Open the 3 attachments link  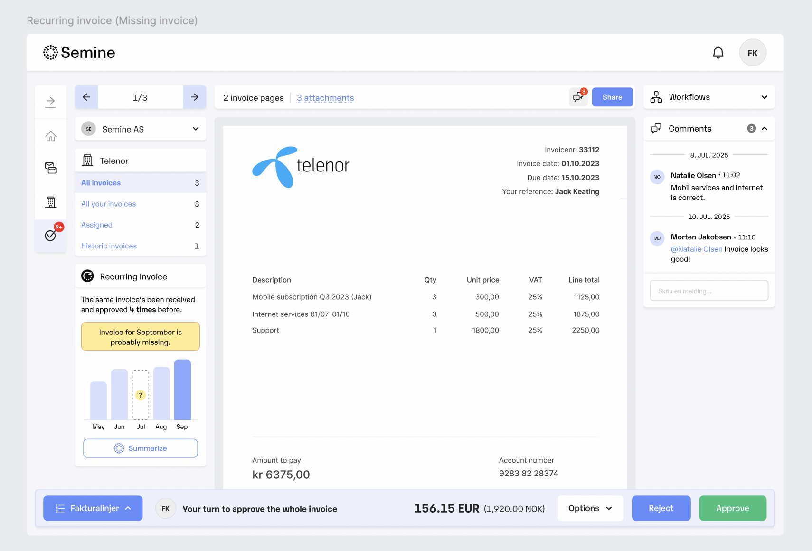click(325, 98)
